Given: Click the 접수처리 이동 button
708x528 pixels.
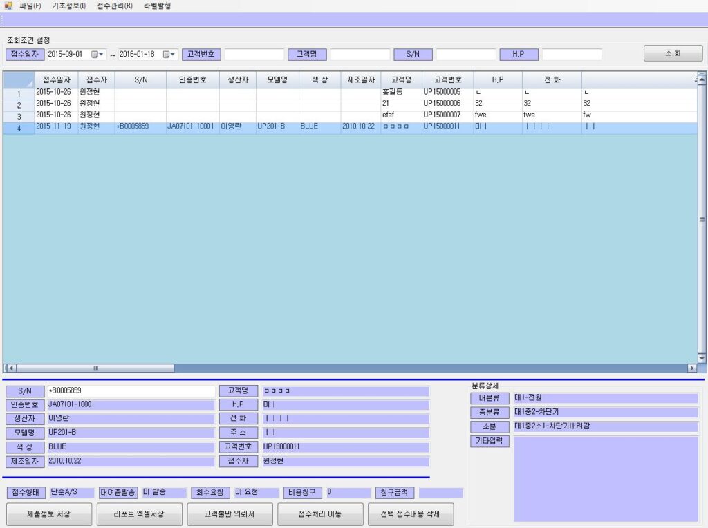Looking at the screenshot, I should (x=320, y=514).
